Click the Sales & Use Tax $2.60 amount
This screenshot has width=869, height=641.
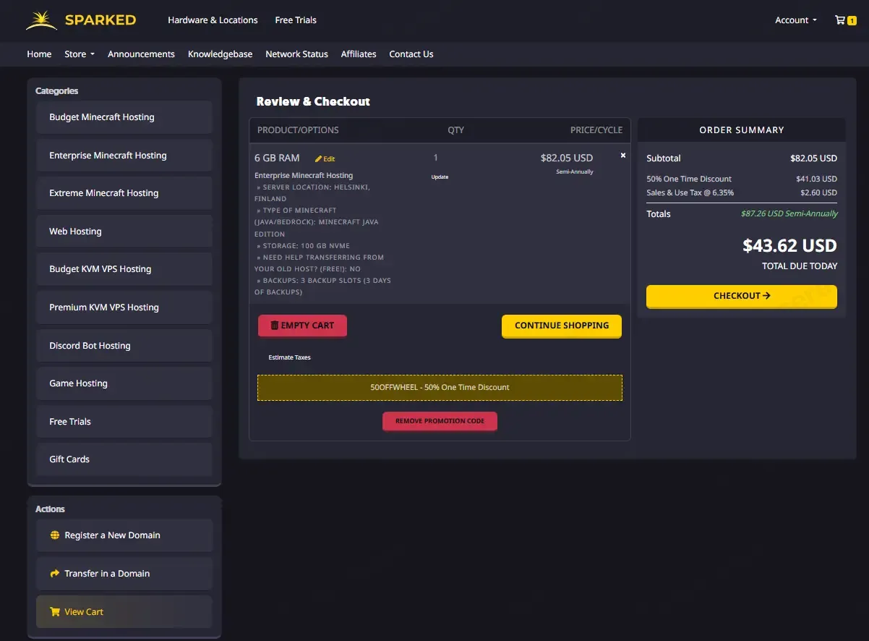(x=818, y=193)
